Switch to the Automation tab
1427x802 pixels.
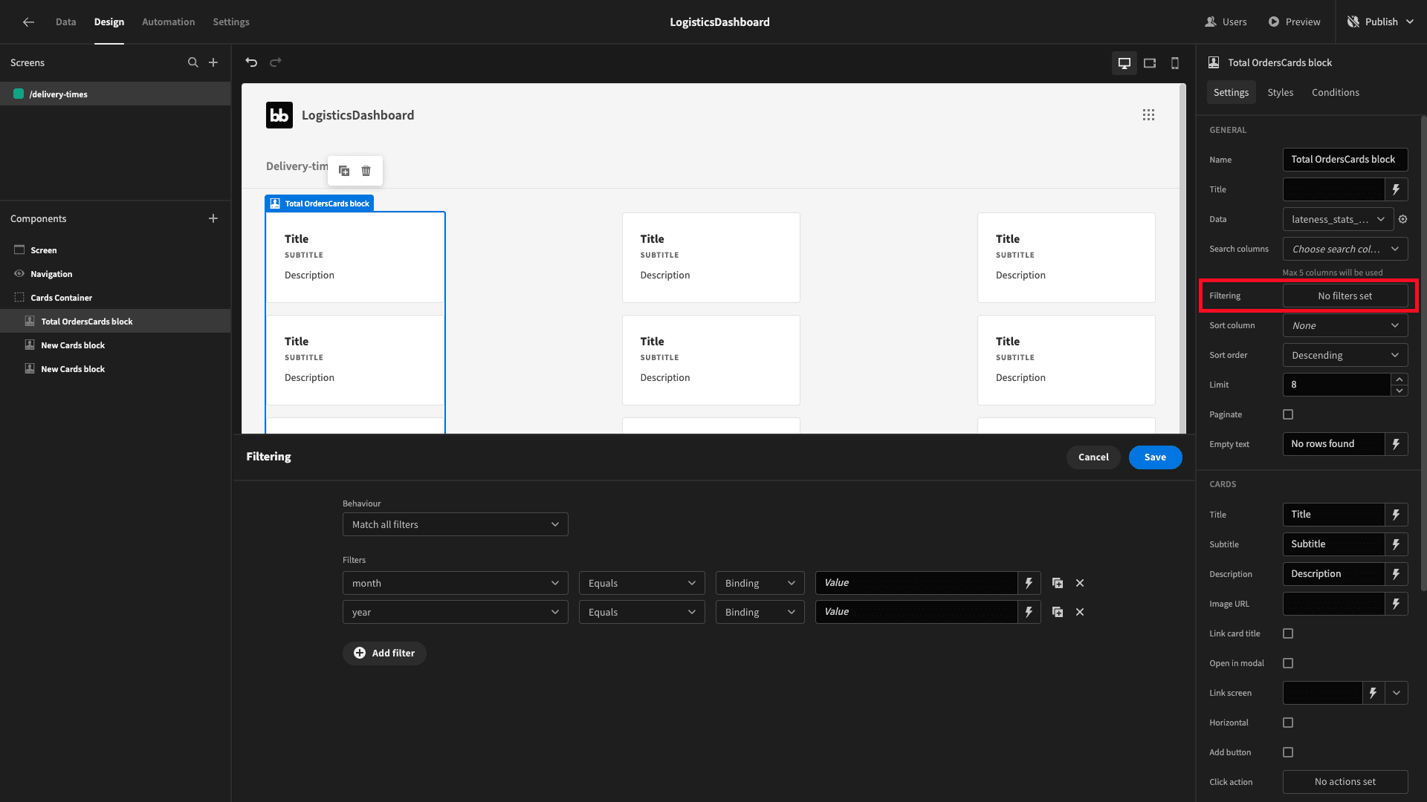click(x=168, y=22)
